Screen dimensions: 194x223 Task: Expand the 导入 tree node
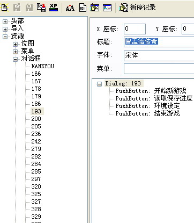pyautogui.click(x=5, y=29)
